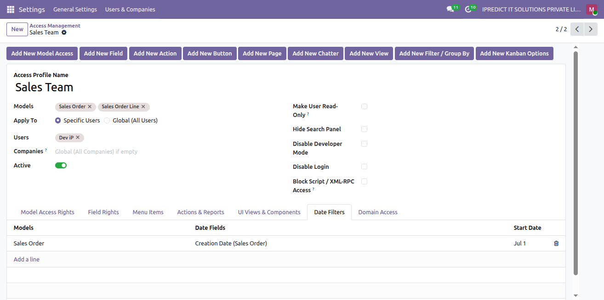The width and height of the screenshot is (604, 300).
Task: Check the Make User Read-Only checkbox
Action: [x=364, y=106]
